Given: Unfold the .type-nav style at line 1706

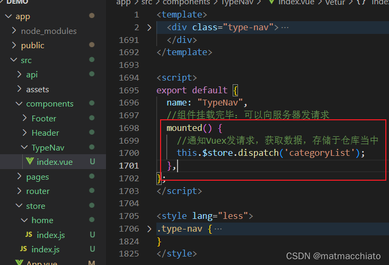Looking at the screenshot, I should (149, 229).
